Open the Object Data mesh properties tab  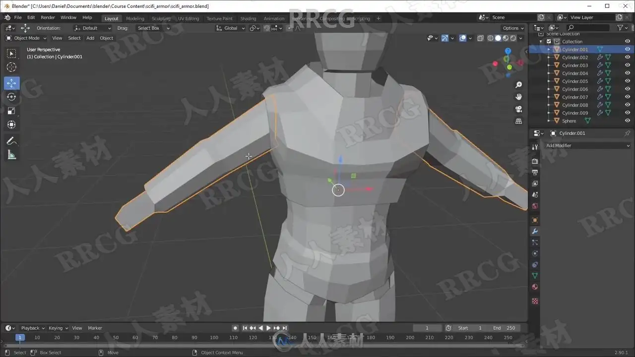pyautogui.click(x=535, y=276)
